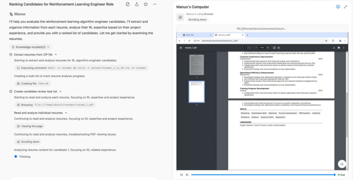Click the playback progress slider handle
Screen dimensions: 353x180
(x=334, y=175)
